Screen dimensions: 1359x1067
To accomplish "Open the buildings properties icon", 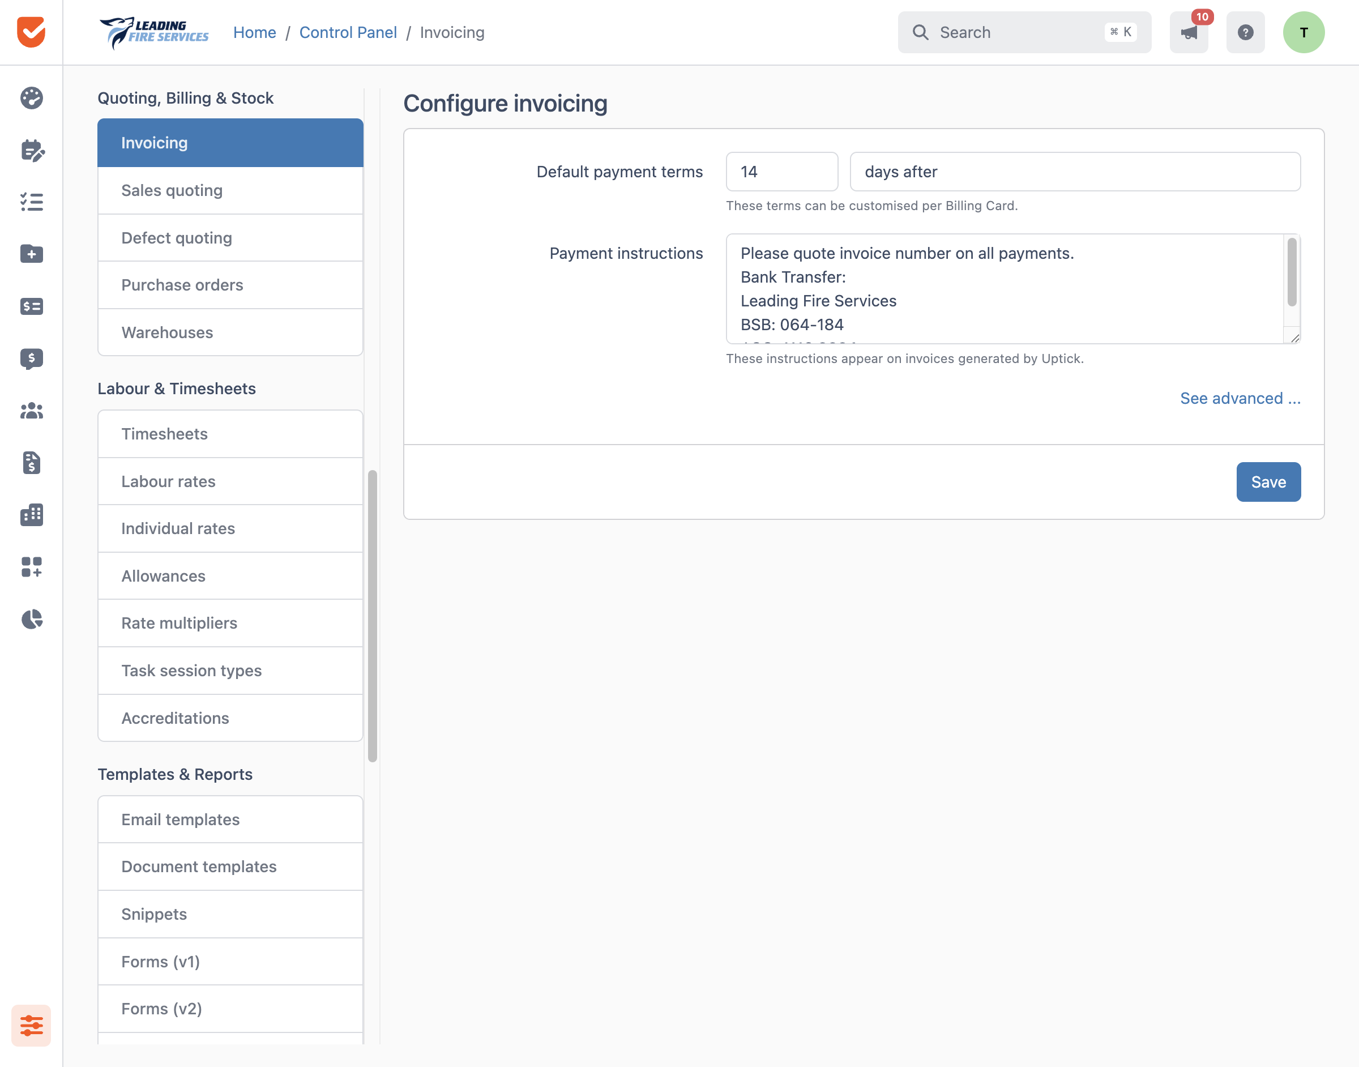I will click(x=31, y=515).
